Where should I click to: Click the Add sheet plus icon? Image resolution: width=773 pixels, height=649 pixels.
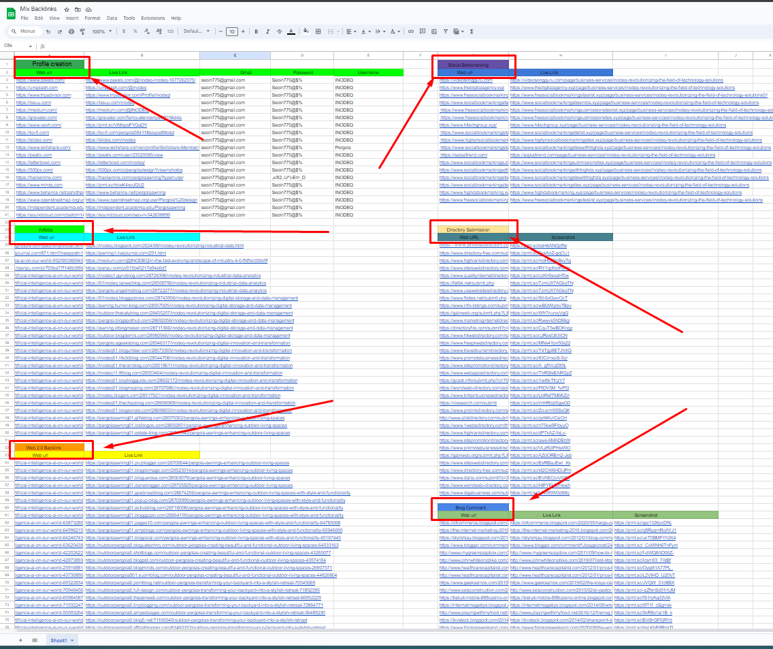[20, 640]
